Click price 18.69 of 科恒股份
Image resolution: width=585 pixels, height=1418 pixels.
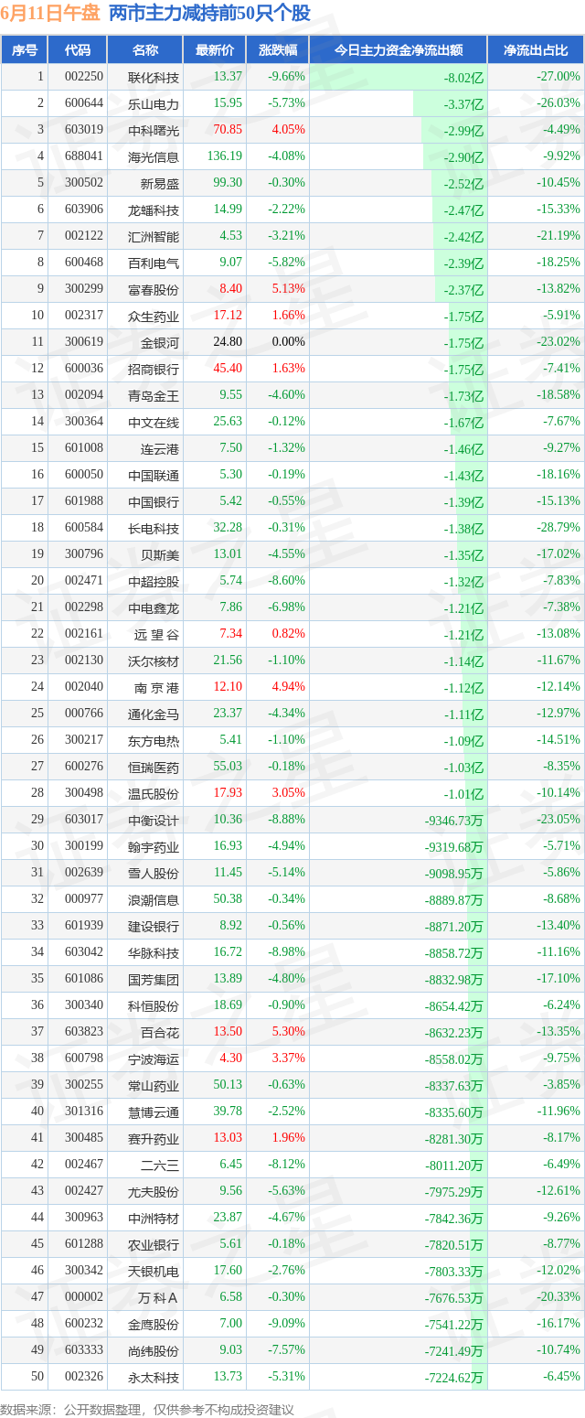pyautogui.click(x=228, y=1005)
